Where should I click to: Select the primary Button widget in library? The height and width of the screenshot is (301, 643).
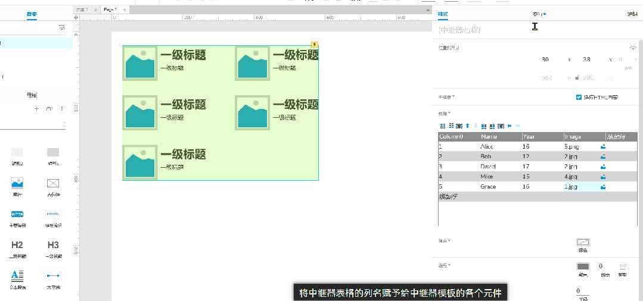click(17, 214)
